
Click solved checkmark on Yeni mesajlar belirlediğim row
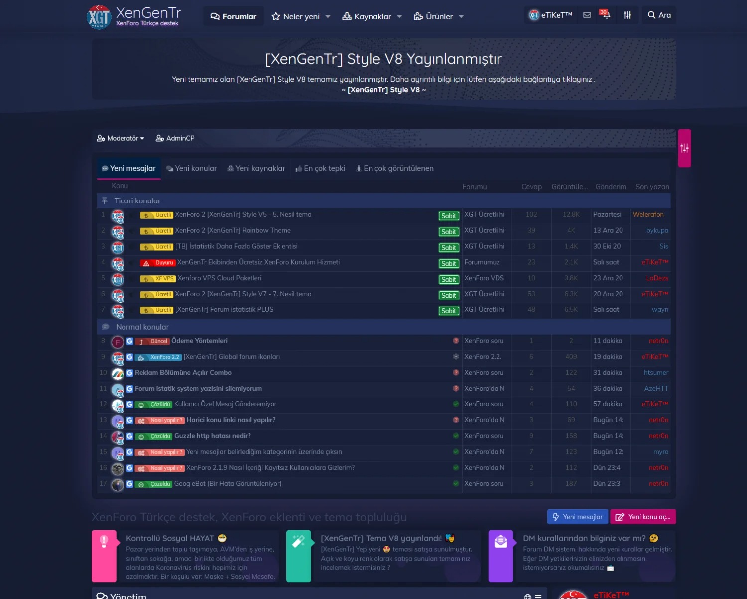tap(456, 452)
